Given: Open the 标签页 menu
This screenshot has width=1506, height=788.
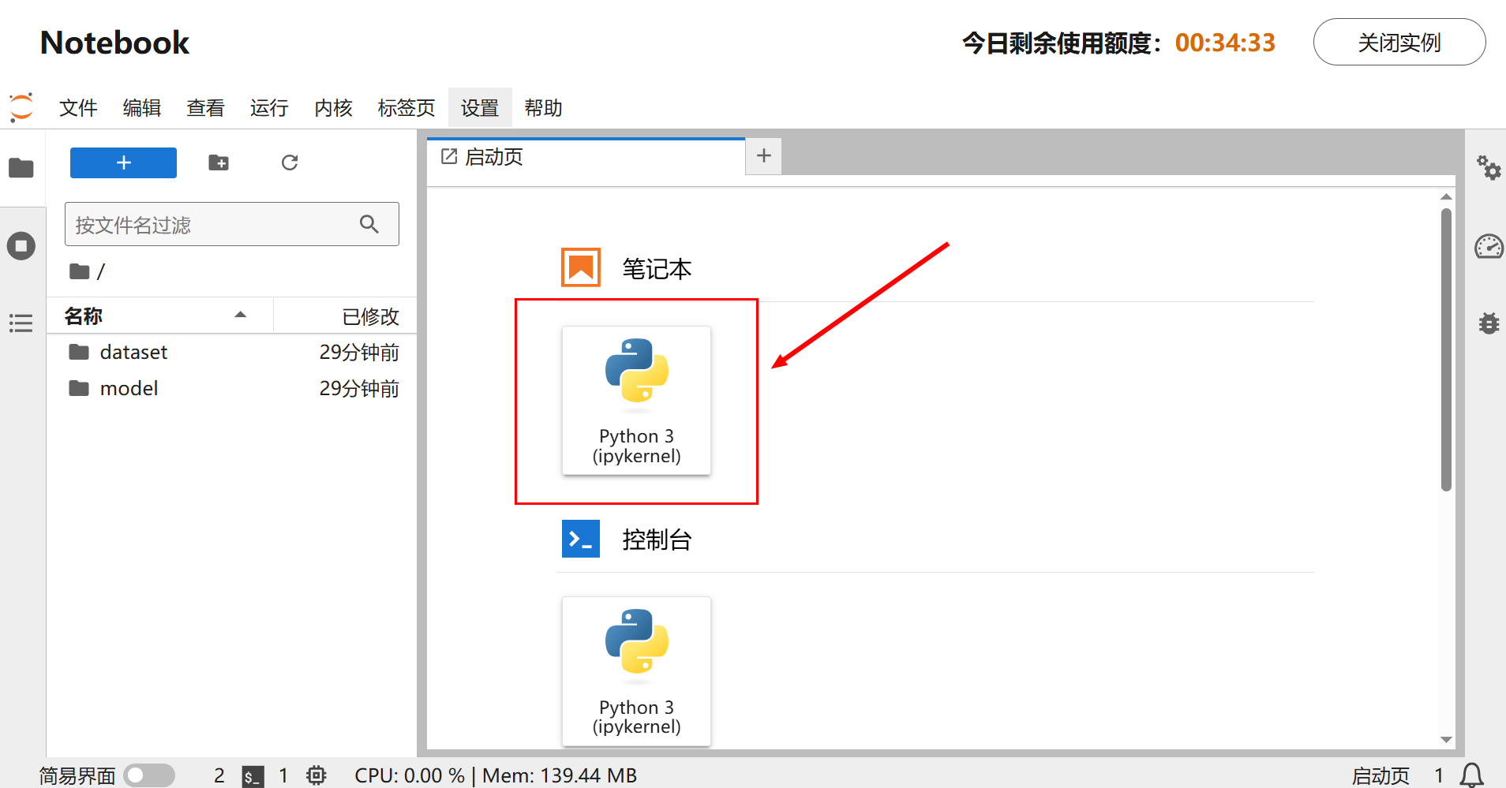Looking at the screenshot, I should tap(406, 108).
